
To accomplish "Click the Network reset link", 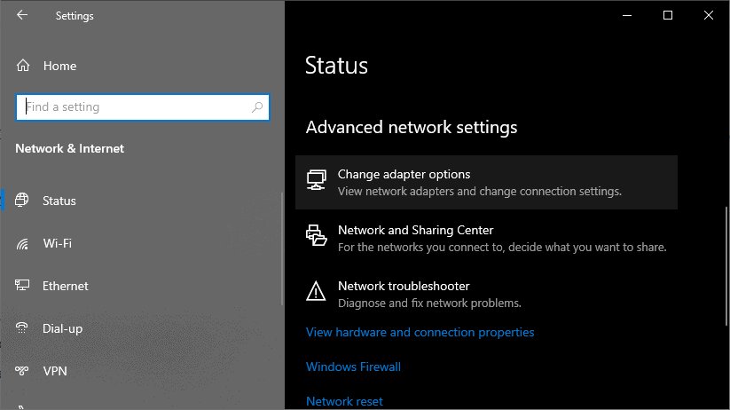I will pos(344,401).
